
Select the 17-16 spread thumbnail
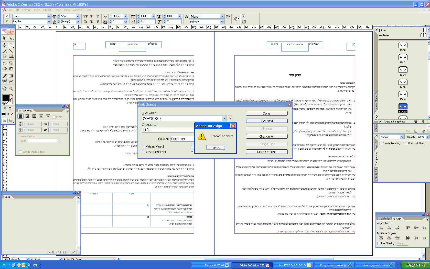coord(403,82)
